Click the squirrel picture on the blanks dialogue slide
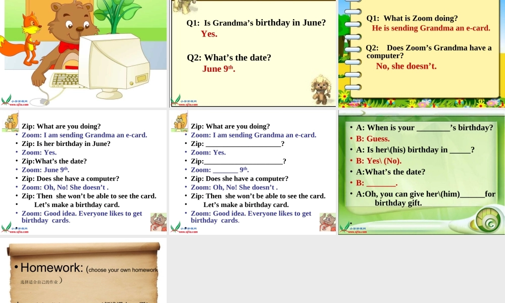The height and width of the screenshot is (303, 505). tap(179, 121)
